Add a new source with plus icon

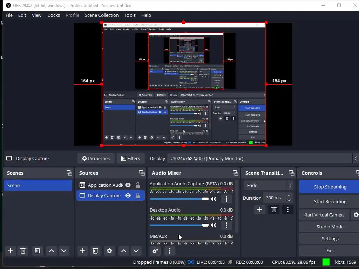pyautogui.click(x=83, y=251)
